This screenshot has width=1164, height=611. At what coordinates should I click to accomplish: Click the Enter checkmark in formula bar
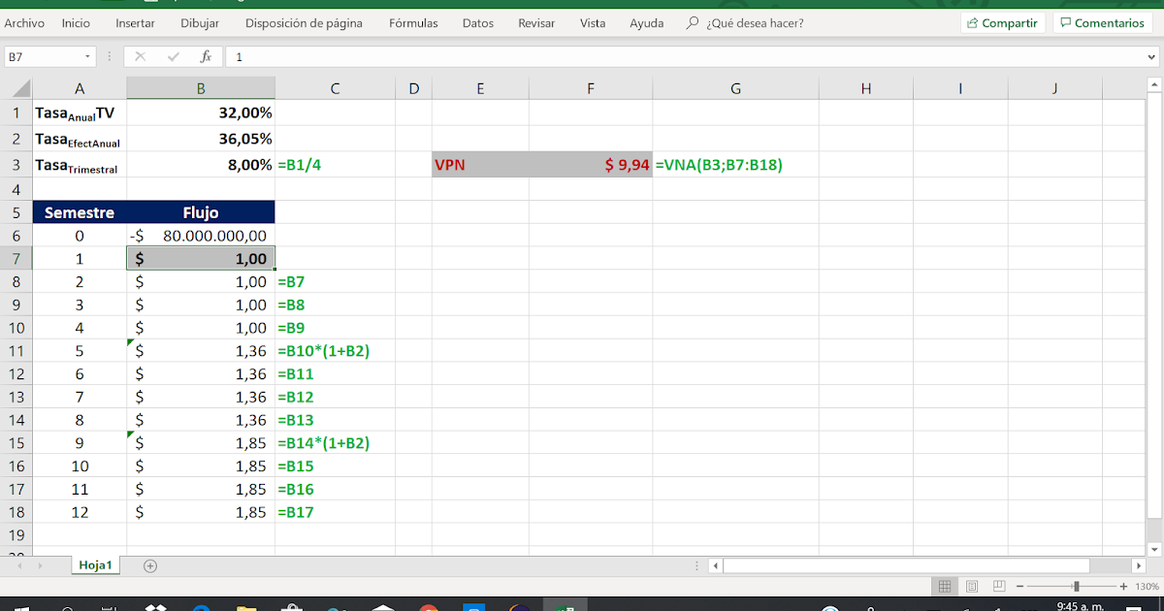pyautogui.click(x=174, y=55)
